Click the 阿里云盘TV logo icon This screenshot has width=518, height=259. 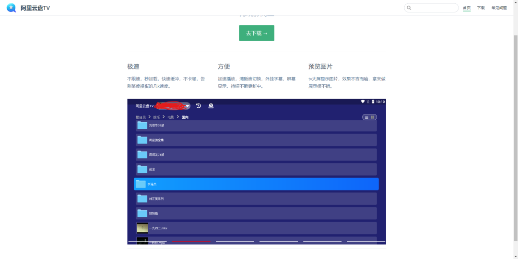click(x=11, y=8)
